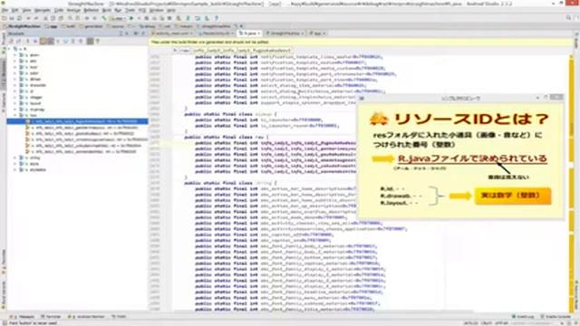Open the Android Monitor tool window
Image resolution: width=580 pixels, height=326 pixels.
pos(87,317)
